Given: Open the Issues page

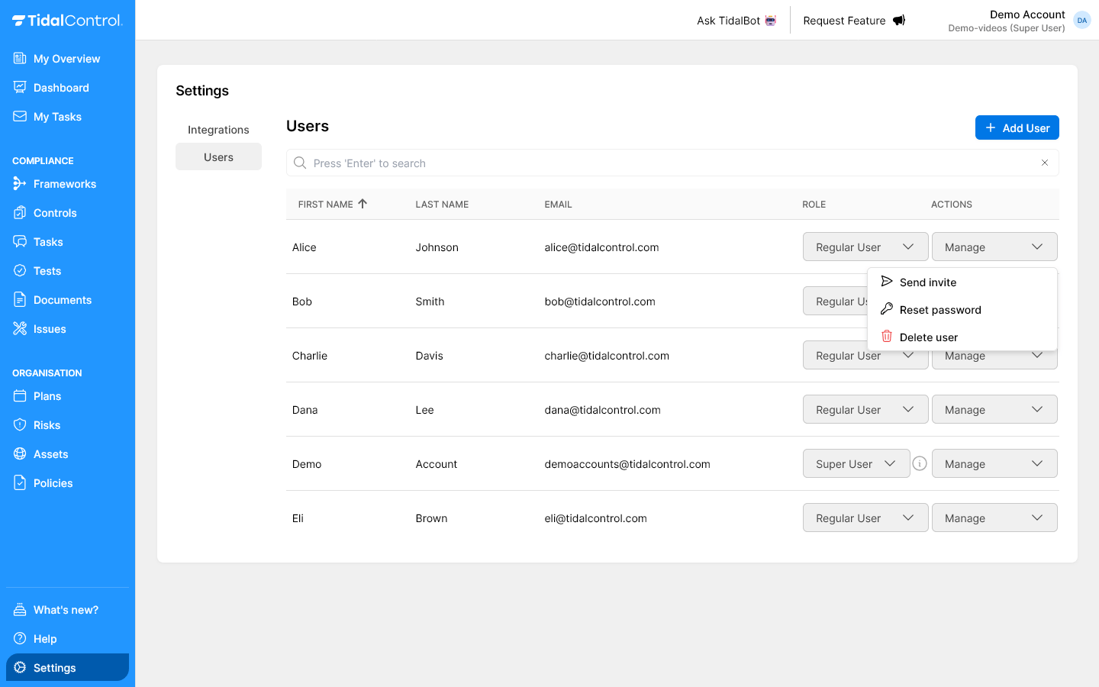Looking at the screenshot, I should pos(49,328).
